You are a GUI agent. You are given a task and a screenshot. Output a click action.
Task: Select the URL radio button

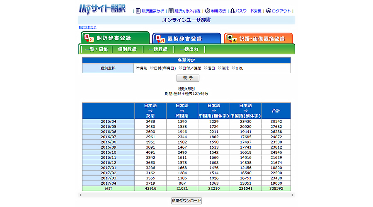(234, 68)
